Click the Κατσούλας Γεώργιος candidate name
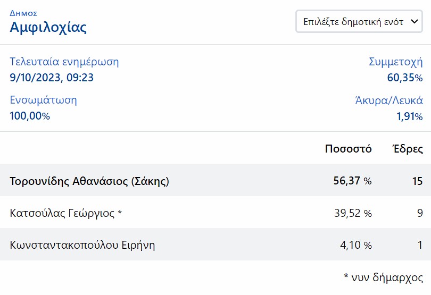This screenshot has width=431, height=295. 62,213
